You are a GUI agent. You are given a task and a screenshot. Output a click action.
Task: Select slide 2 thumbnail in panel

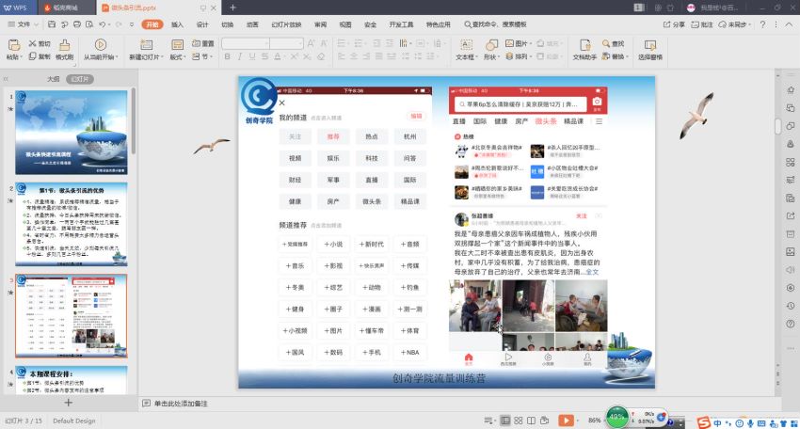coord(72,225)
